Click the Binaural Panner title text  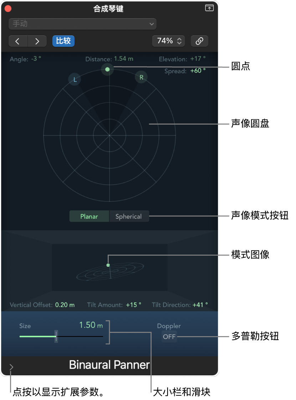[109, 365]
